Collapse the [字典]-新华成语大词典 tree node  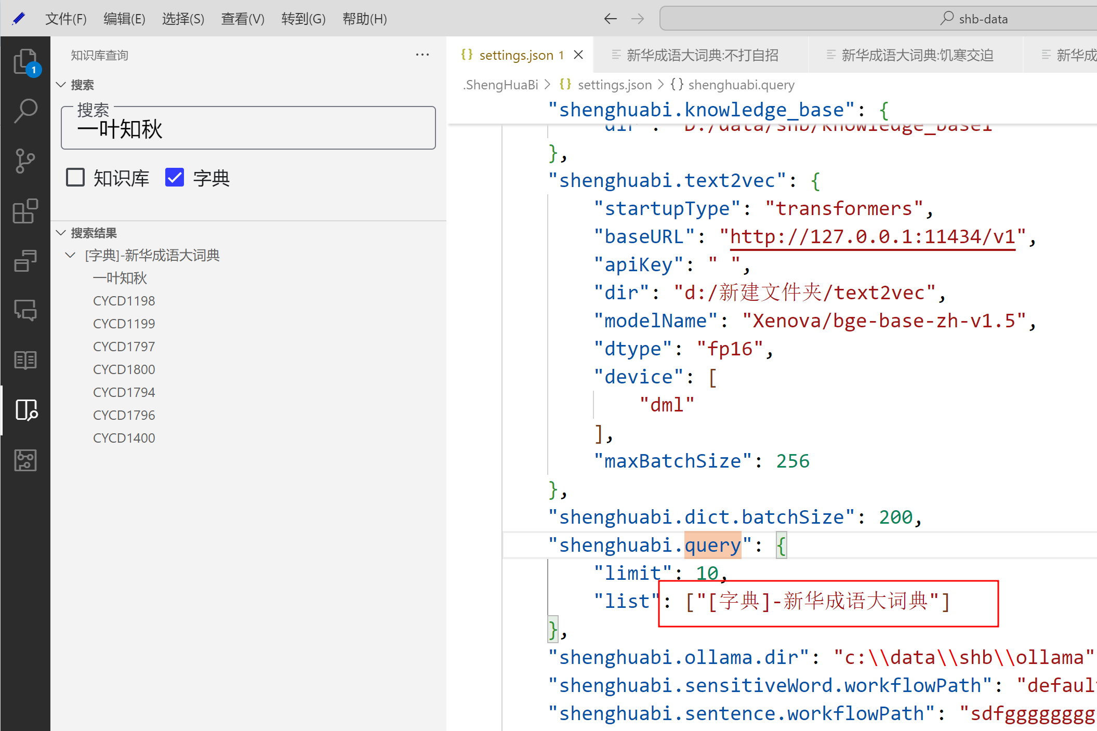pyautogui.click(x=70, y=255)
